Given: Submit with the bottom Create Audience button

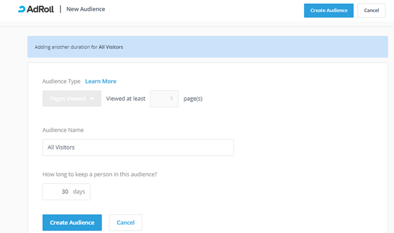Looking at the screenshot, I should 72,223.
